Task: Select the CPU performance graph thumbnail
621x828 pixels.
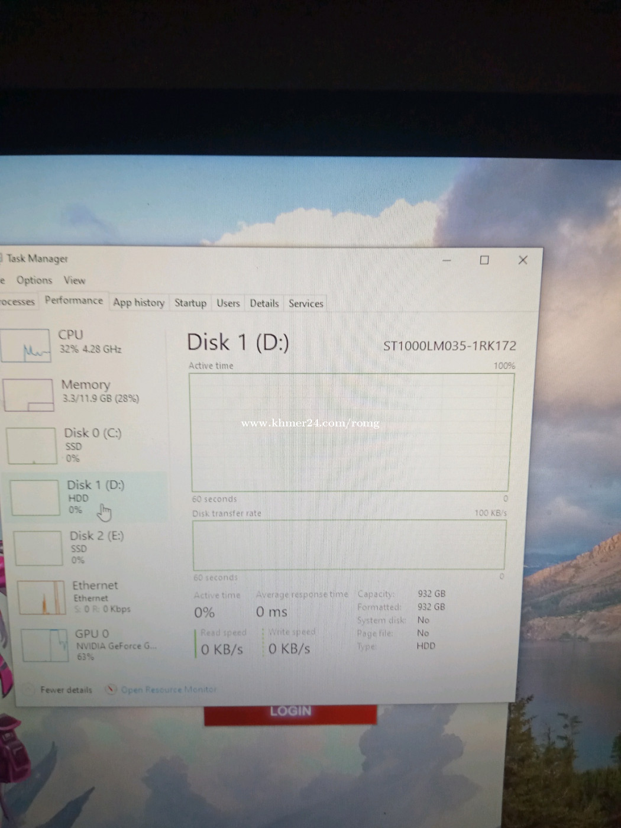Action: tap(25, 345)
